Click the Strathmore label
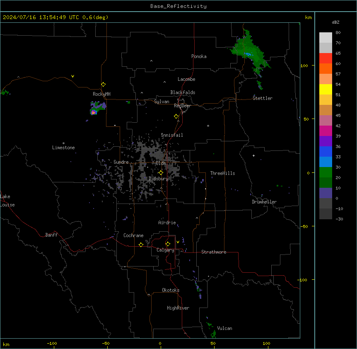The height and width of the screenshot is (349, 357). click(214, 252)
